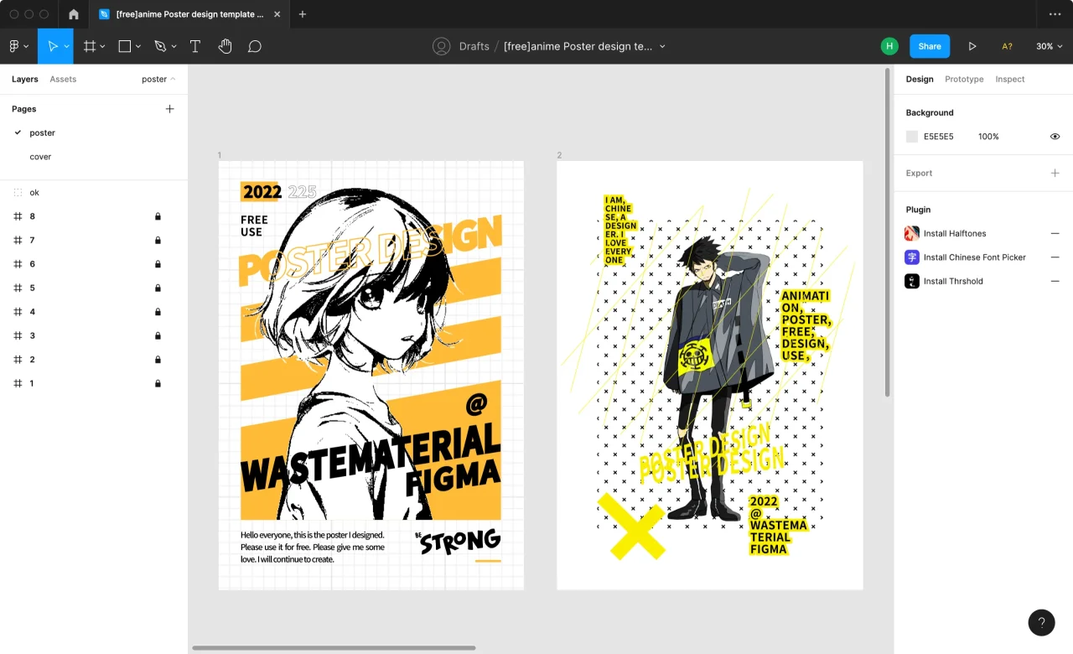Viewport: 1073px width, 654px height.
Task: Unlock layer 4 via lock icon
Action: point(158,312)
